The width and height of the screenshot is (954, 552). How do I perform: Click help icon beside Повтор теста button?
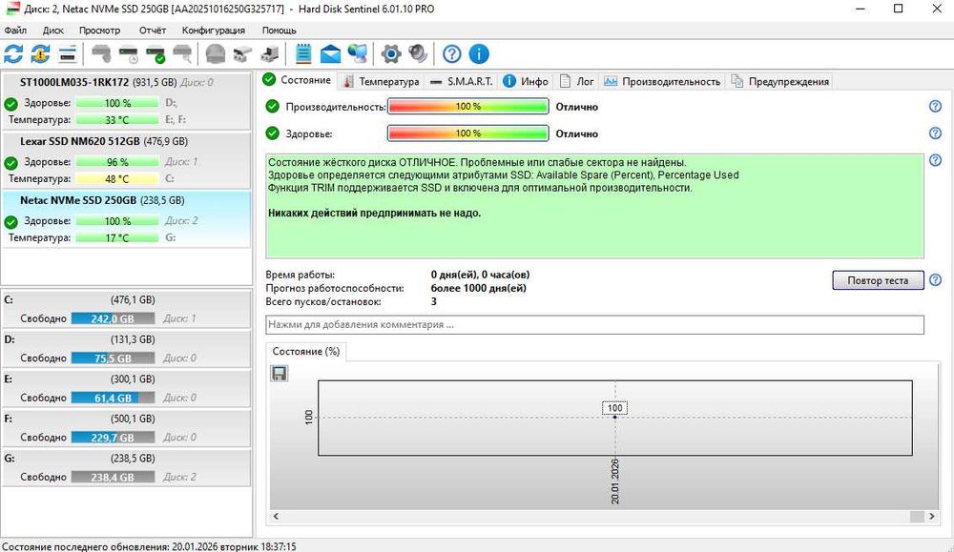[x=935, y=279]
